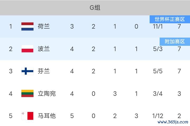The height and width of the screenshot is (126, 190).
Task: Open the 立陶宛 team link
Action: tap(47, 93)
